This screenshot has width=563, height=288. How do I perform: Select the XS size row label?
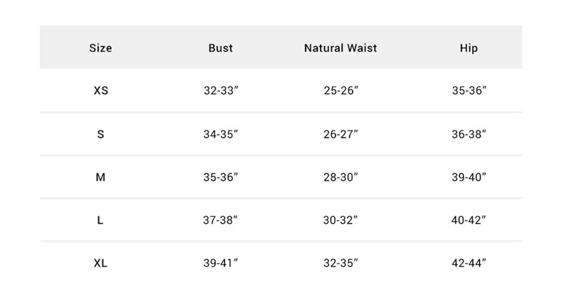(x=101, y=91)
